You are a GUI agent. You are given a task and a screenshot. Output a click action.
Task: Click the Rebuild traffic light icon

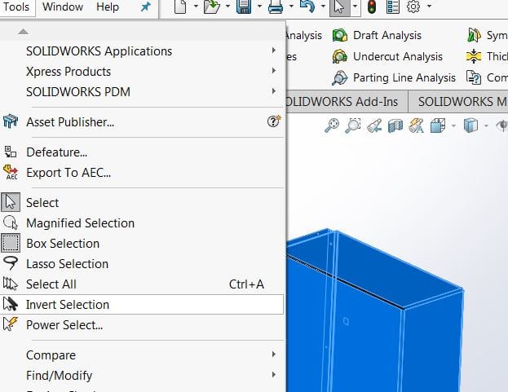coord(372,7)
